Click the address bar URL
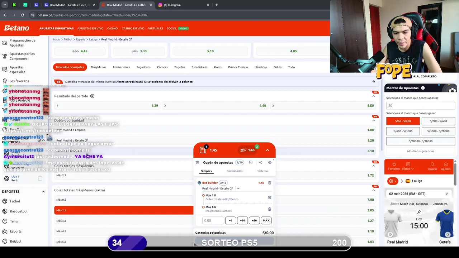Screen dimensions: 459x258 pos(92,15)
